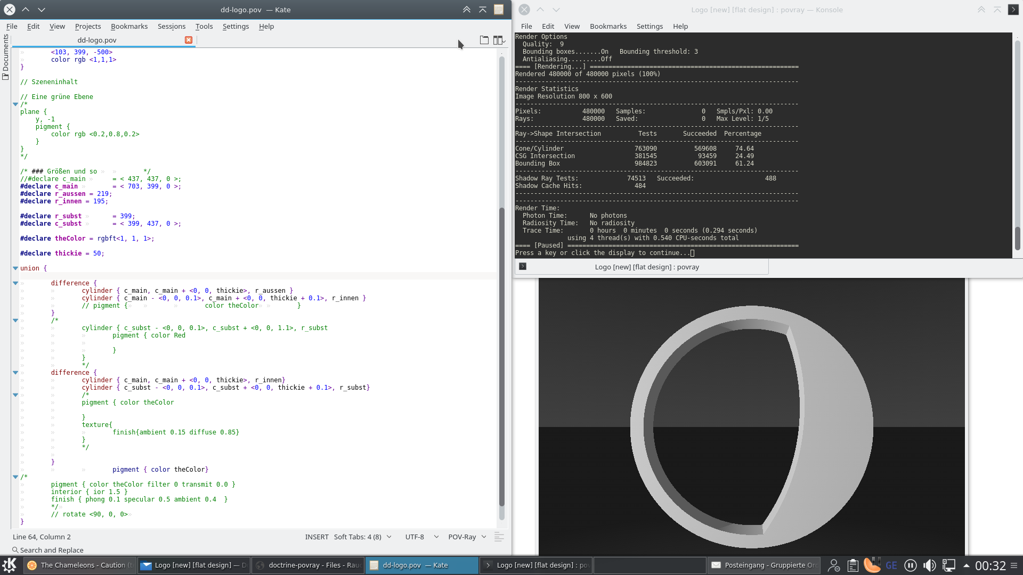Click the Konsole new tab icon

click(523, 266)
